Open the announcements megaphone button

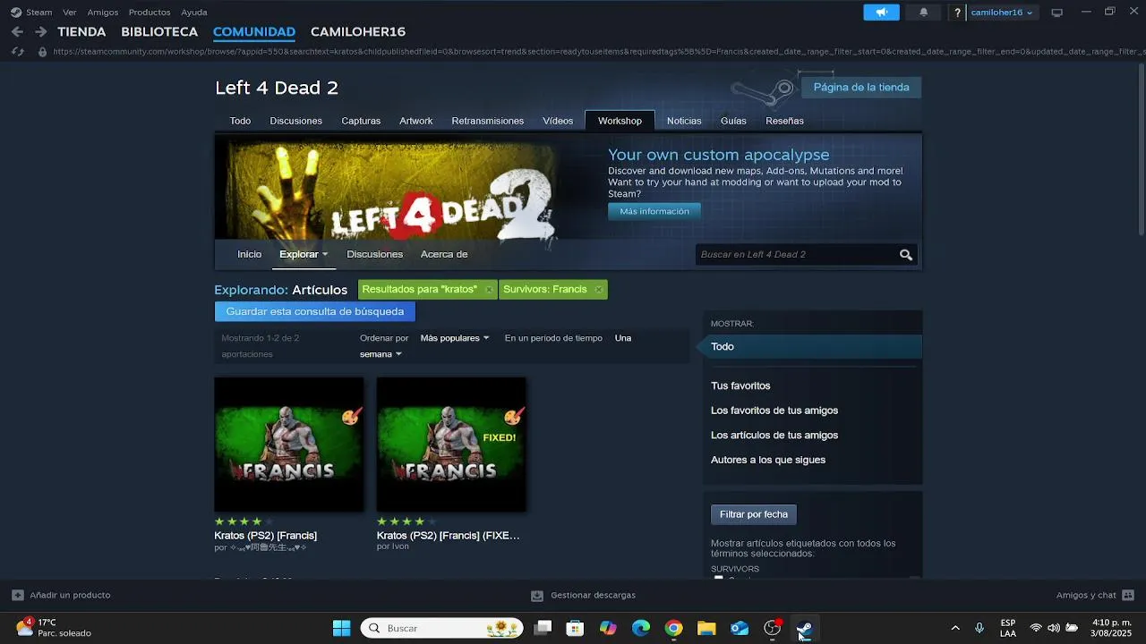881,13
